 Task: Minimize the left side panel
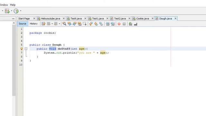click(x=13, y=19)
